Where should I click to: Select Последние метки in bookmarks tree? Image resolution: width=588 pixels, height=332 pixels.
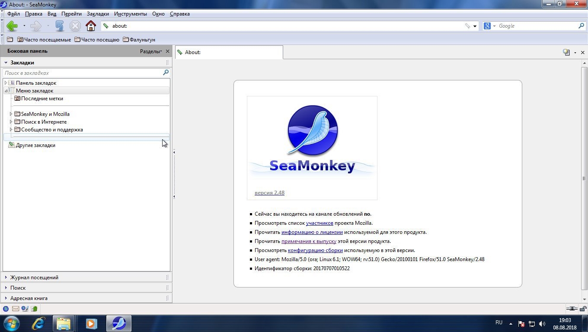click(x=42, y=99)
